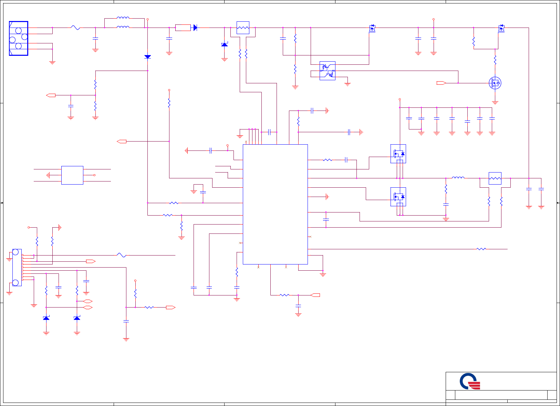Select the P-MOSFET on the top rail center

click(372, 28)
